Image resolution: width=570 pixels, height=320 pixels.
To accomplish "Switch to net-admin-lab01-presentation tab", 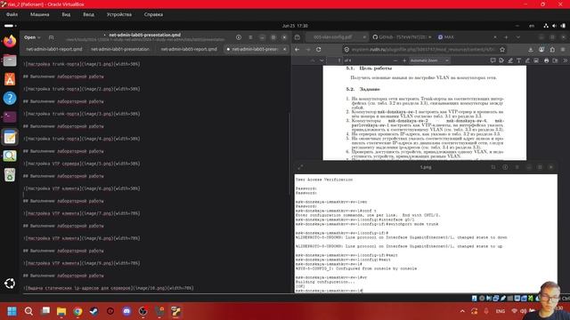I will pyautogui.click(x=120, y=49).
